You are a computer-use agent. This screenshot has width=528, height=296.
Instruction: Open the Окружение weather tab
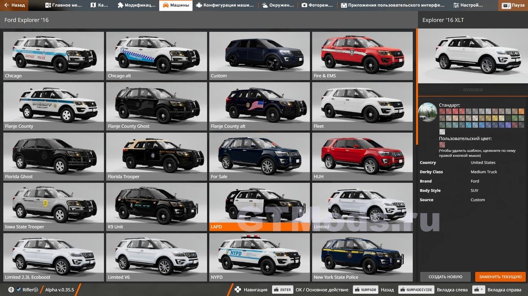[x=278, y=5]
